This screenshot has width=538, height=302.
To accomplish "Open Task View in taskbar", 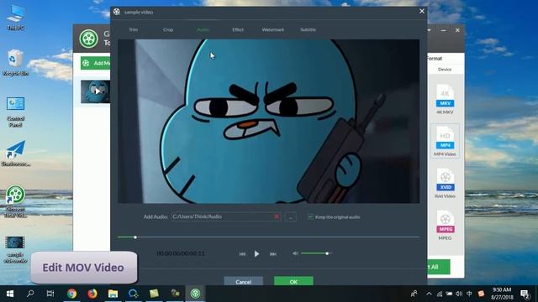I will (x=50, y=294).
